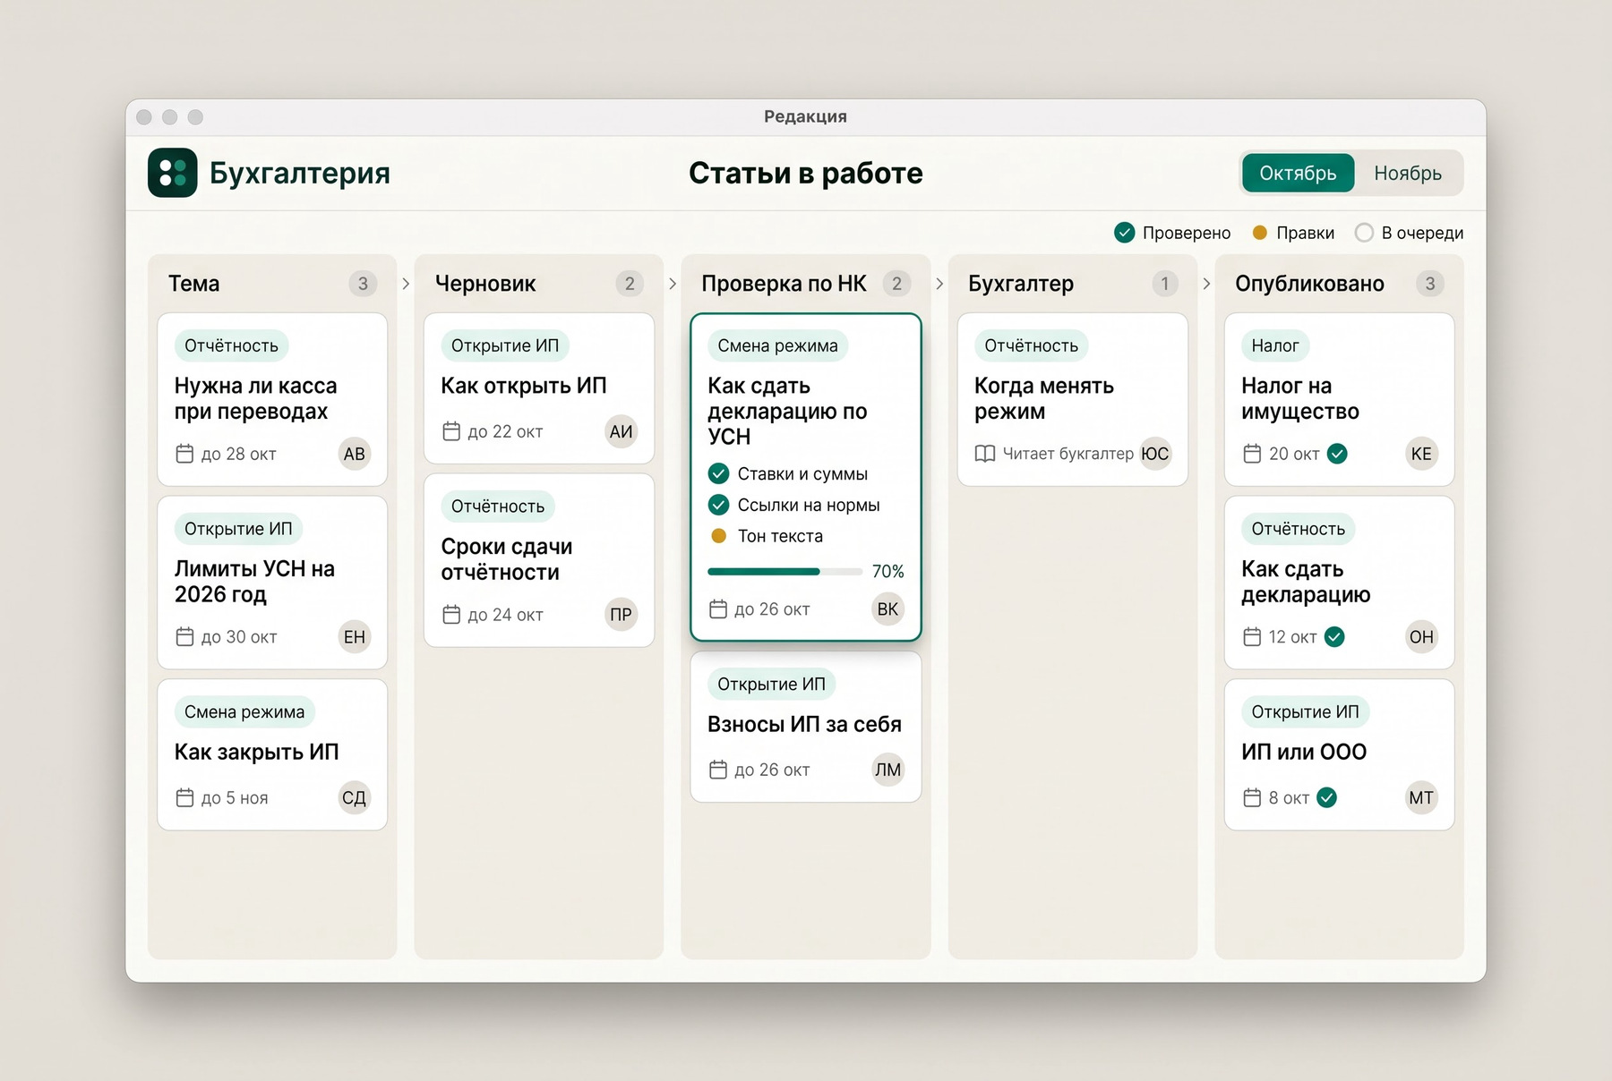
Task: Click calendar icon on 'Сроки сдачи отчётности' card
Action: pyautogui.click(x=451, y=615)
